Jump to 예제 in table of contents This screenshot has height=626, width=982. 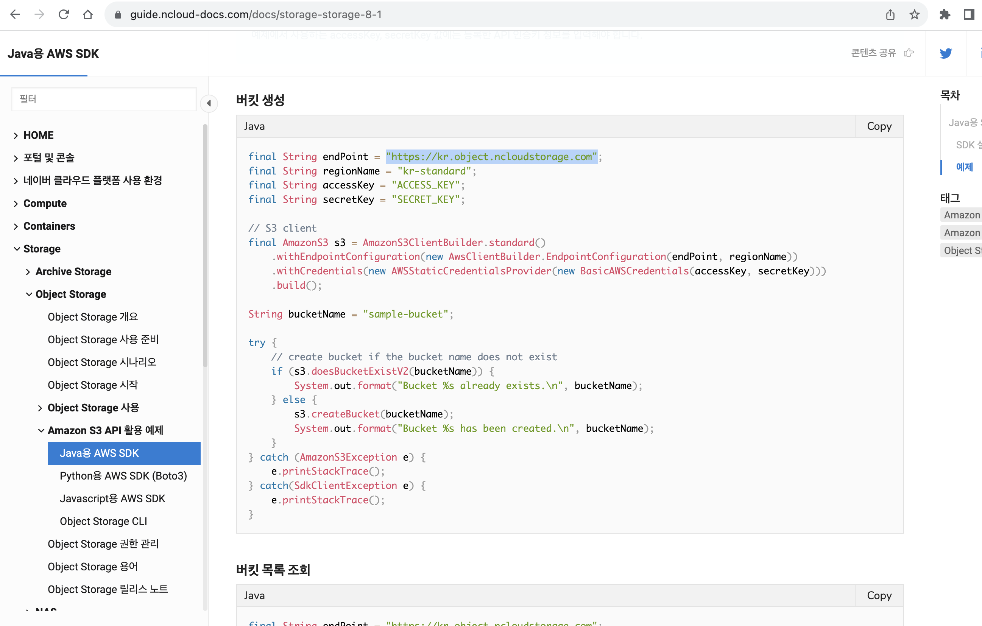(x=964, y=167)
